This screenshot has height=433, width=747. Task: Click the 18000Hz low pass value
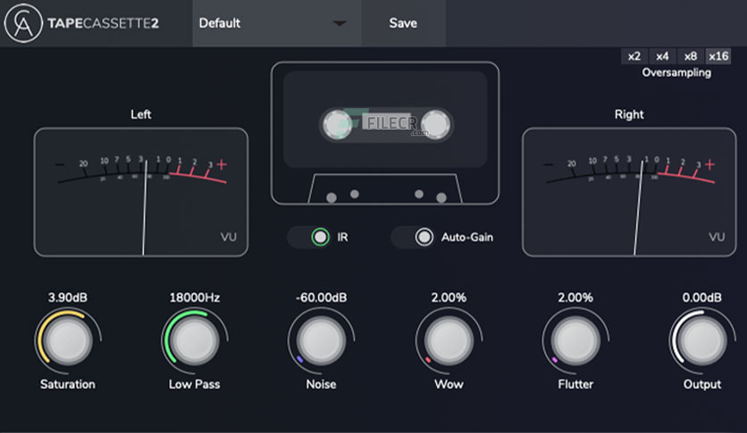click(x=195, y=298)
